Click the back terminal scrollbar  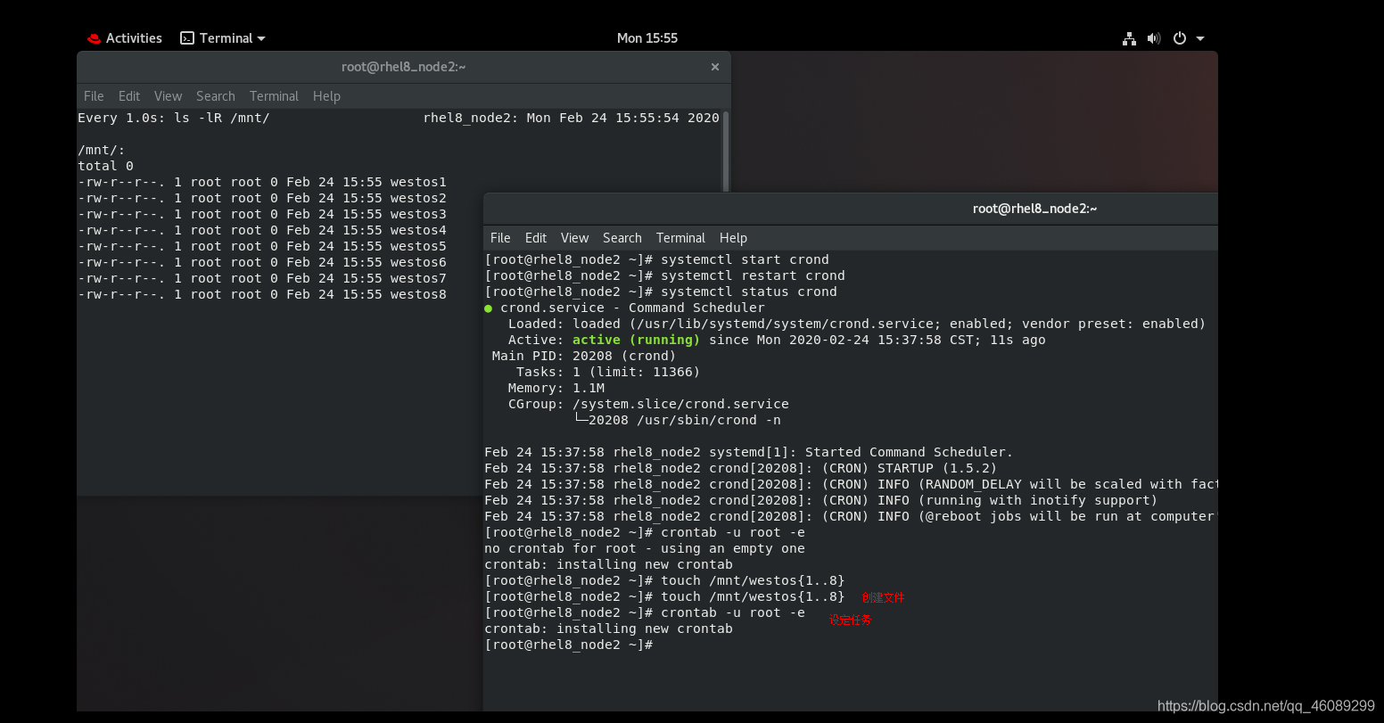tap(726, 151)
